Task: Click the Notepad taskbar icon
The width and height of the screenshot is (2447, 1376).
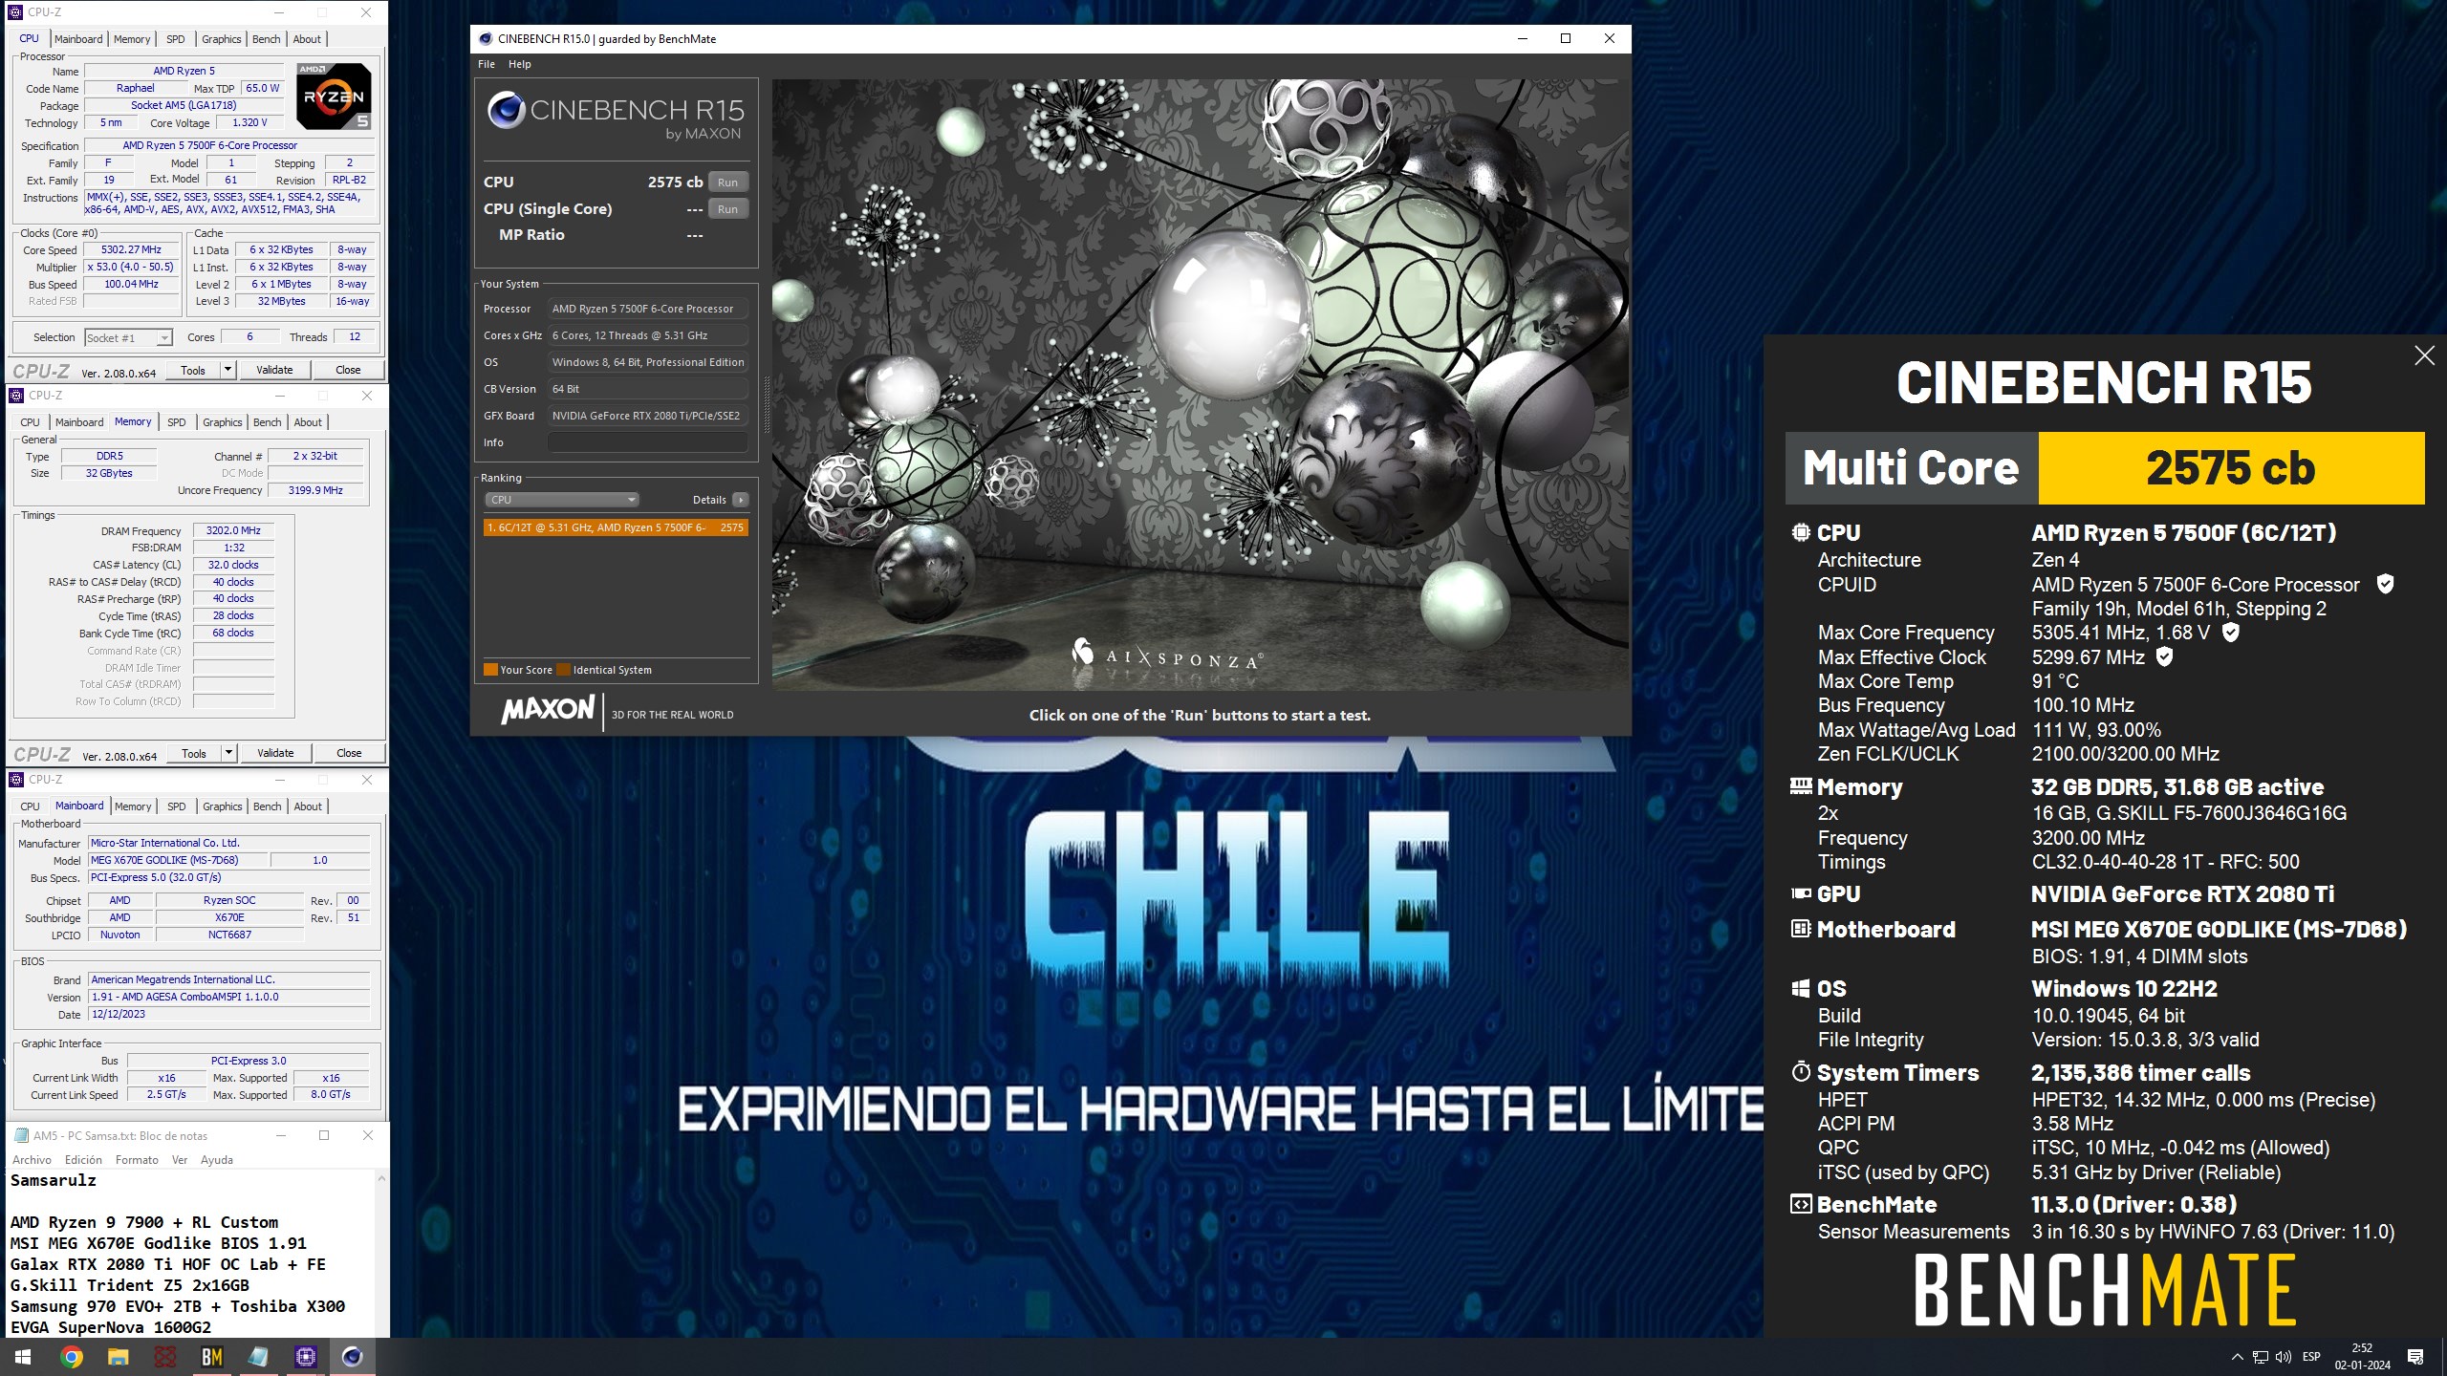Action: 259,1356
